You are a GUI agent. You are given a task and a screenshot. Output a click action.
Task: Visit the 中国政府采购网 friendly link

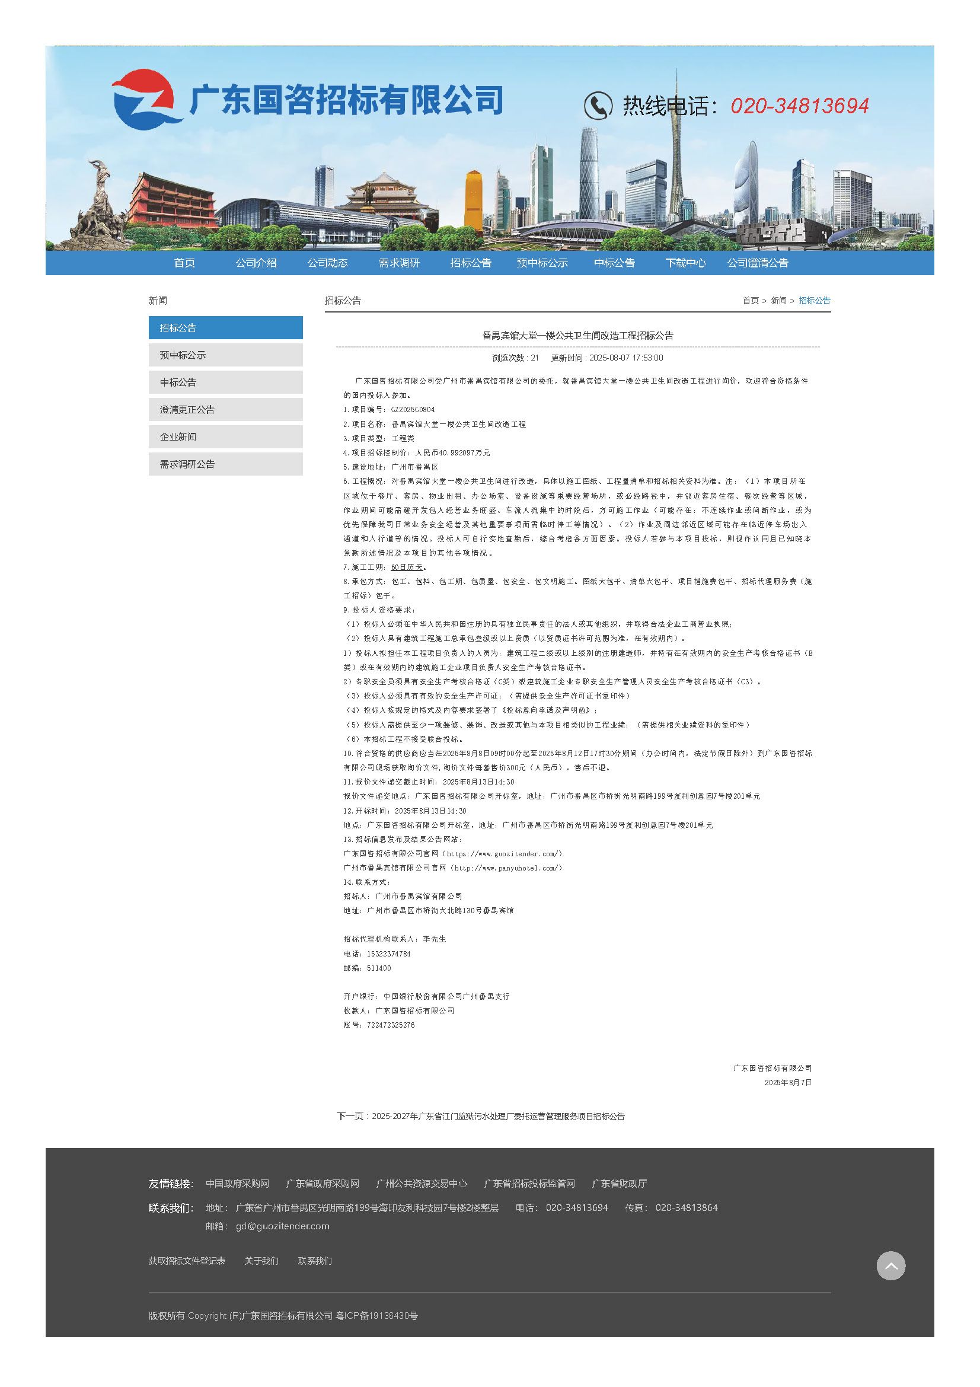(x=237, y=1183)
